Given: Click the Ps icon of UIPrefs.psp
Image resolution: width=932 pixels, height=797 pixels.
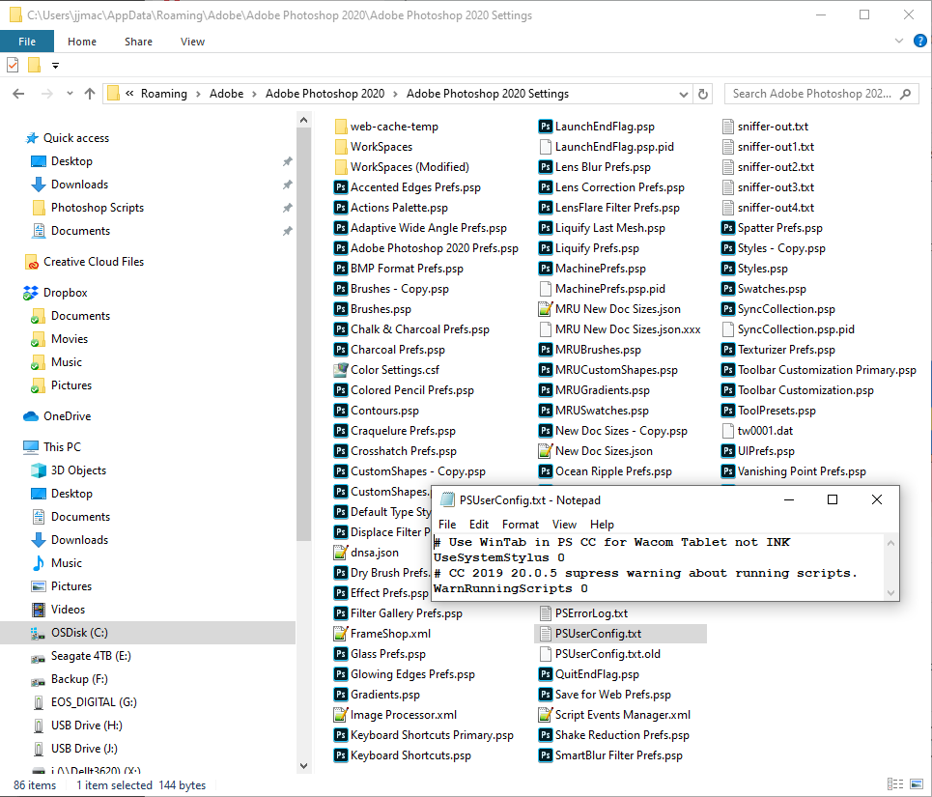Looking at the screenshot, I should 728,451.
